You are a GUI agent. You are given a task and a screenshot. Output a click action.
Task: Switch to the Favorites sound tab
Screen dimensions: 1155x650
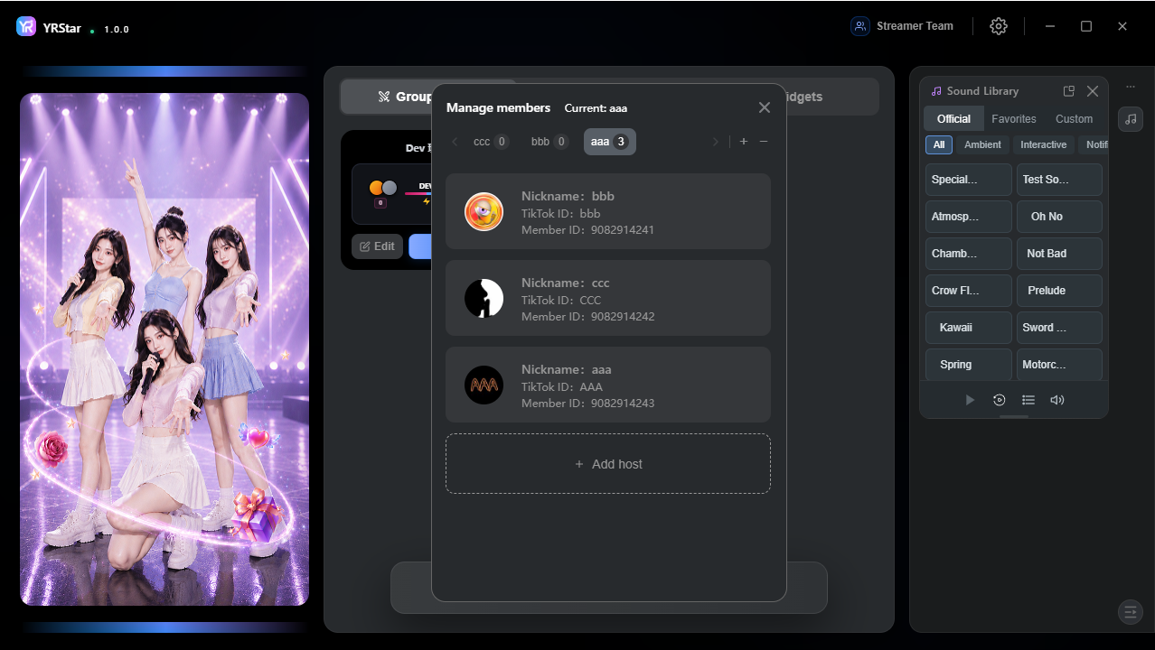1014,119
